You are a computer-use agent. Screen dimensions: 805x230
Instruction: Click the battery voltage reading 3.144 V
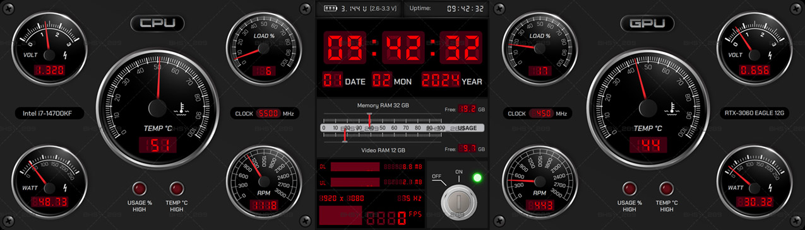(354, 9)
